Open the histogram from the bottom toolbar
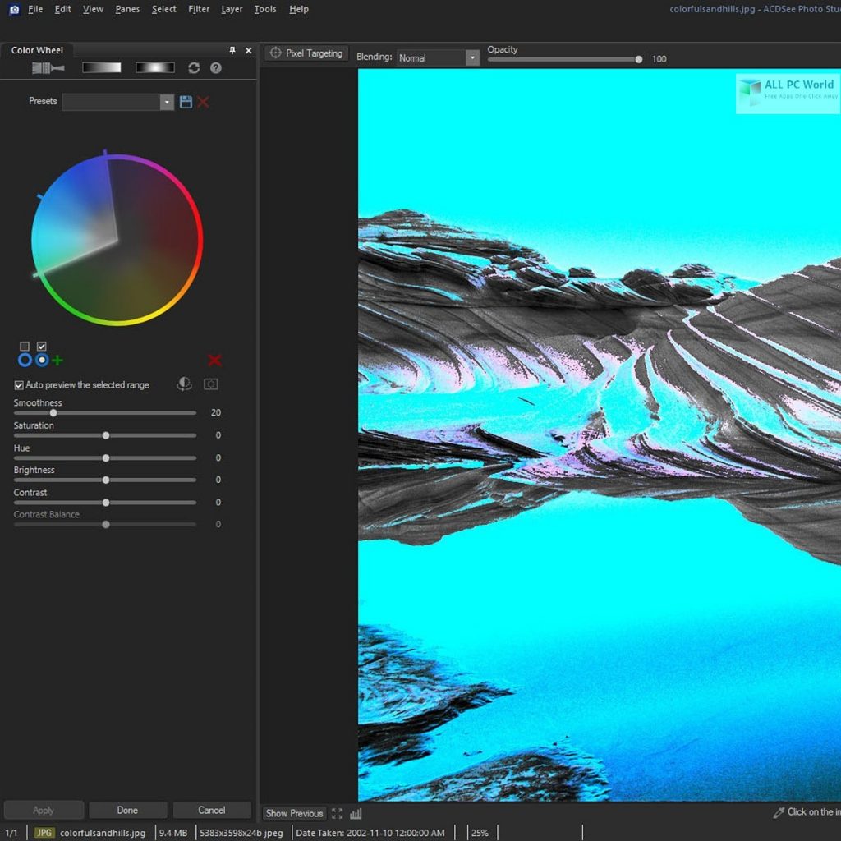The width and height of the screenshot is (841, 841). coord(356,813)
